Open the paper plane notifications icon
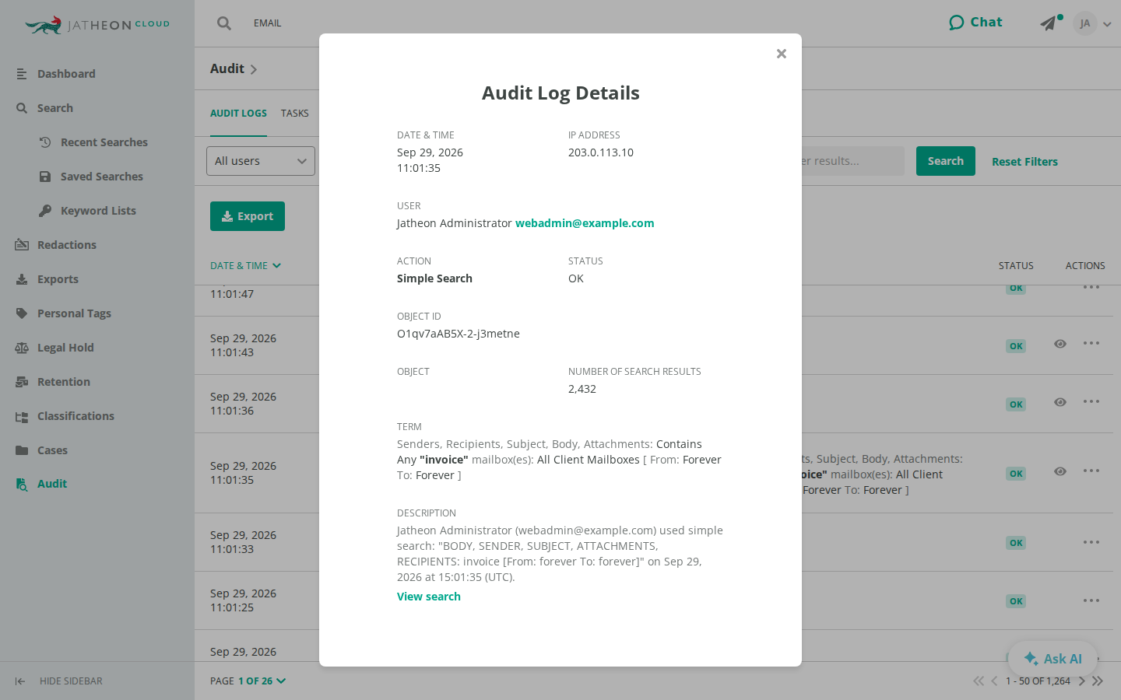This screenshot has width=1121, height=700. click(x=1049, y=23)
